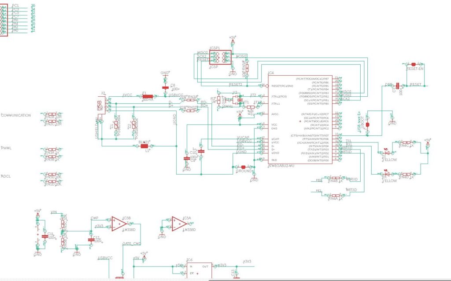Click the USB boot En jumper pad

[x=368, y=125]
